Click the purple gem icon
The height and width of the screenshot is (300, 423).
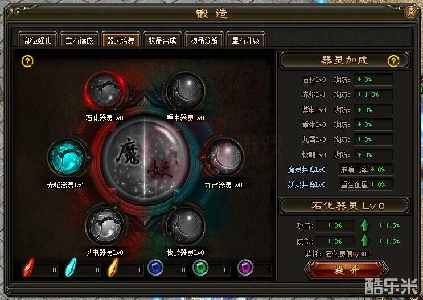245,268
